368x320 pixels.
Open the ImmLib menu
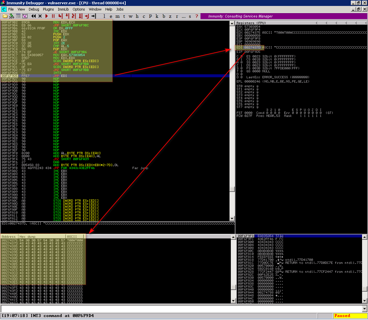(63, 9)
